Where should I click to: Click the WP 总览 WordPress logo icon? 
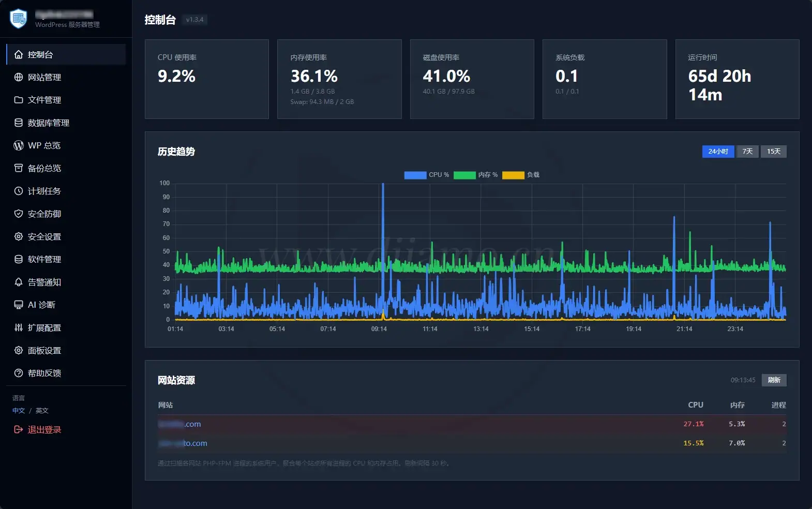click(19, 145)
